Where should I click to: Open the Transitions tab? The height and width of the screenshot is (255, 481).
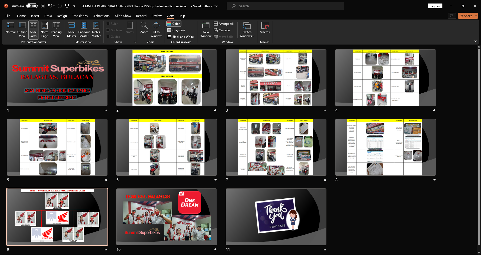80,16
